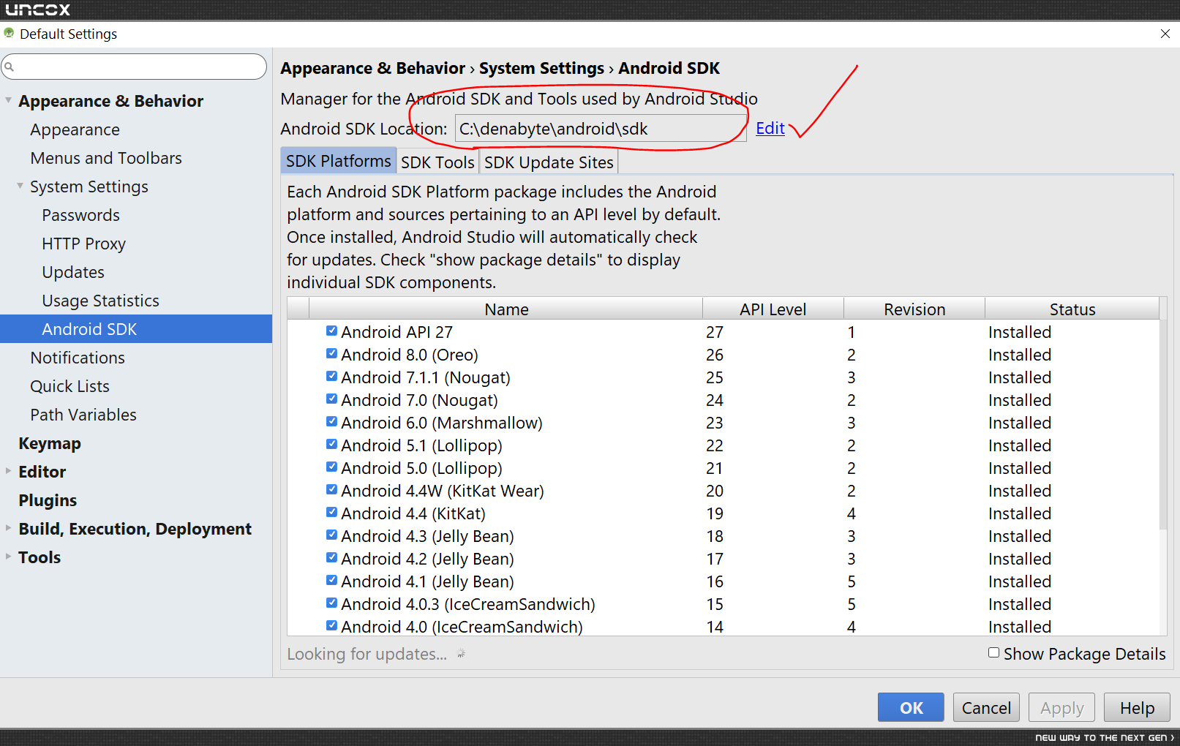Expand the Build, Execution, Deployment arrow

[9, 528]
